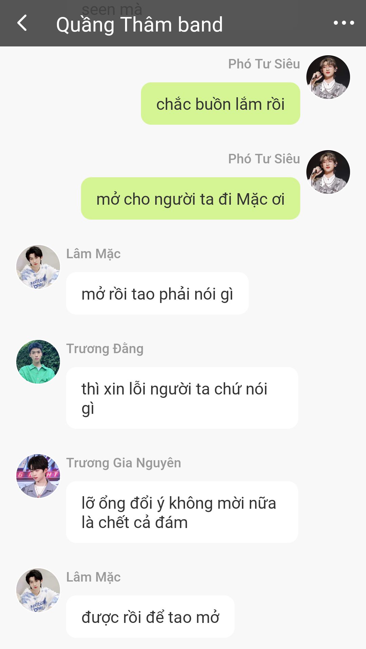Open Trương Gia Nguyên's avatar
This screenshot has height=649, width=366.
coord(38,476)
